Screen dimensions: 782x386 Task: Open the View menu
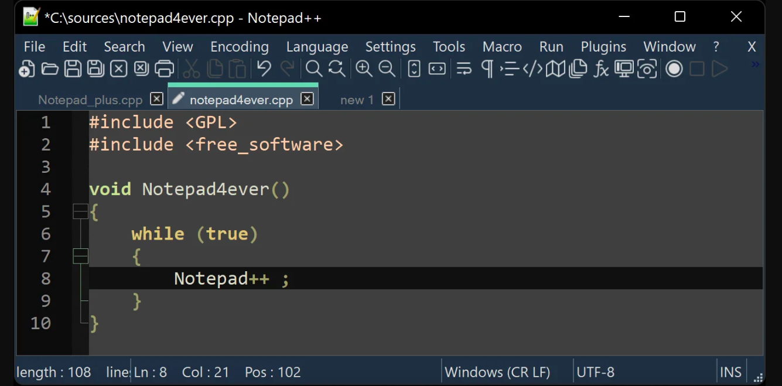(x=177, y=47)
